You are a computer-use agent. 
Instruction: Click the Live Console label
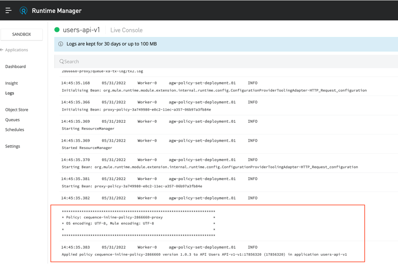tap(126, 30)
